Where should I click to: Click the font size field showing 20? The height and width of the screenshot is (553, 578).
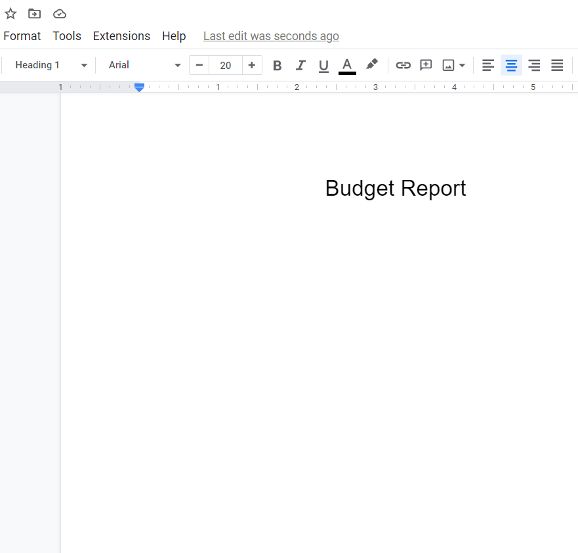(x=226, y=65)
